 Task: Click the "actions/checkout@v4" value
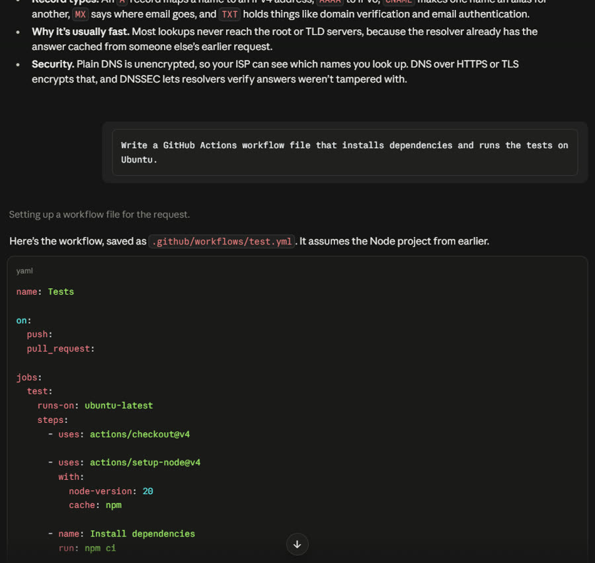coord(139,434)
